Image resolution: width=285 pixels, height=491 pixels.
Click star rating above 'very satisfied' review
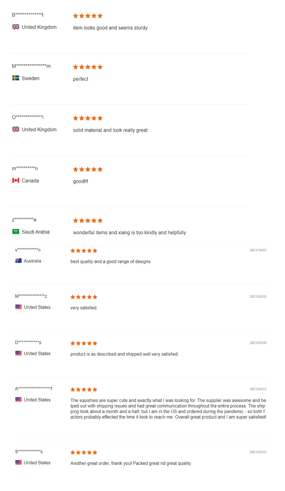84,297
